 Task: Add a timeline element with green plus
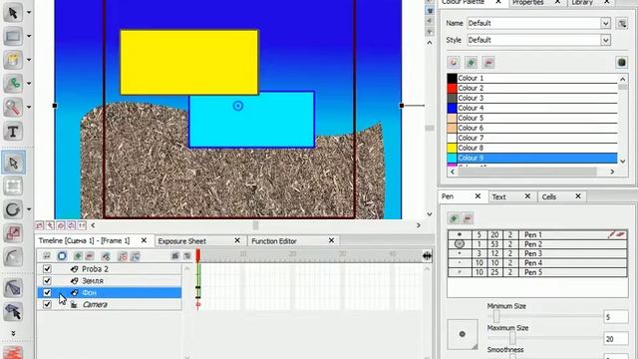[x=78, y=255]
